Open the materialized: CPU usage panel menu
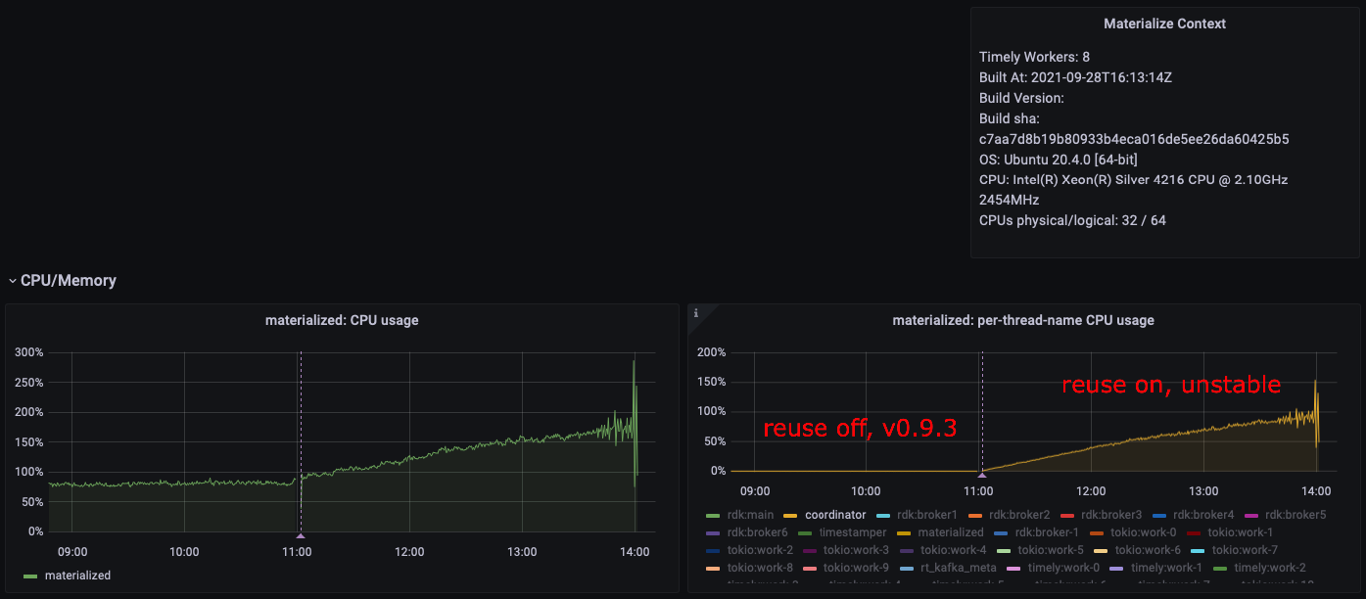The width and height of the screenshot is (1366, 599). (342, 319)
